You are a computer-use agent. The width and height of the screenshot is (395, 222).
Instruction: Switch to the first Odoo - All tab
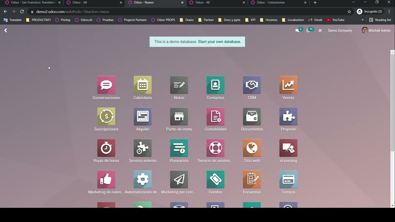(94, 2)
